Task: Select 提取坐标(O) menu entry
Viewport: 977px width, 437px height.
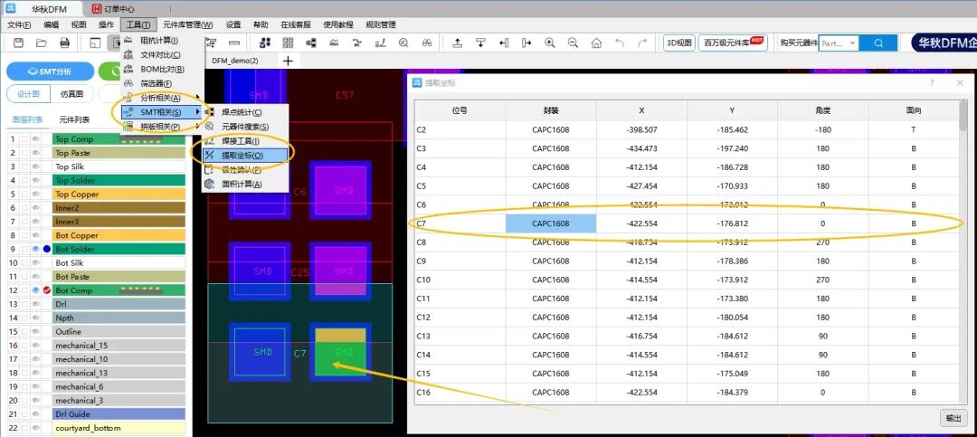Action: pyautogui.click(x=241, y=155)
